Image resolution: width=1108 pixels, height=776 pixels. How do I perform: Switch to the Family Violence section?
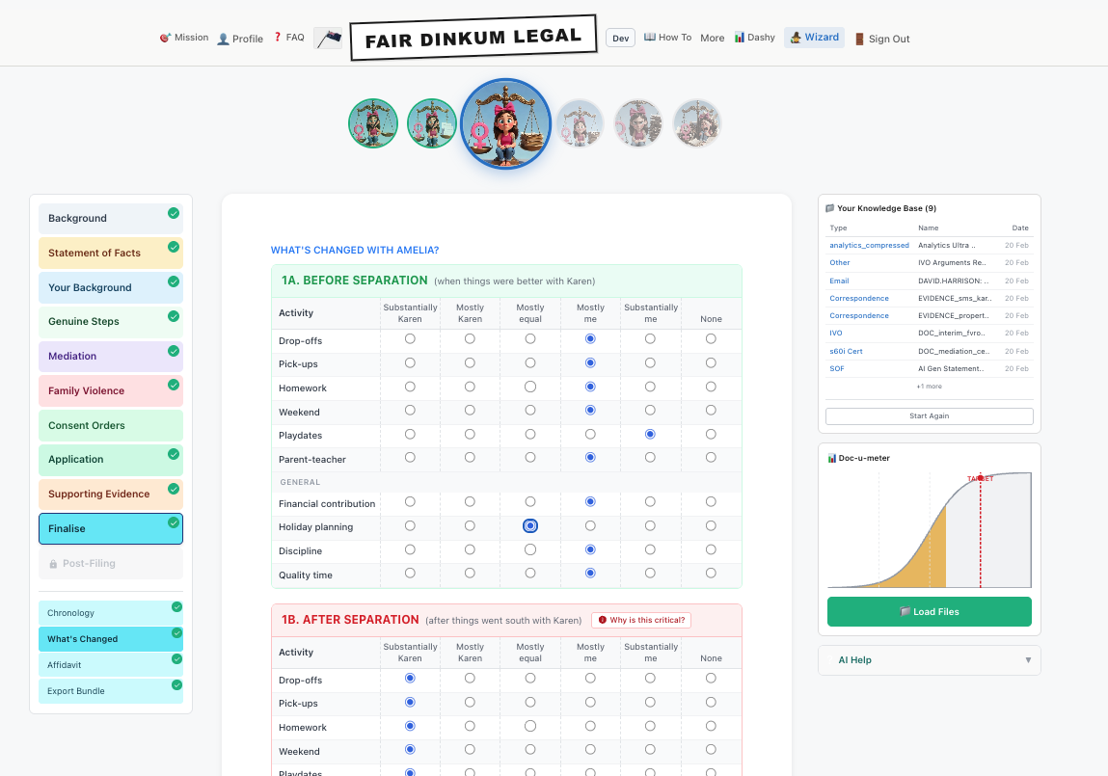(111, 390)
